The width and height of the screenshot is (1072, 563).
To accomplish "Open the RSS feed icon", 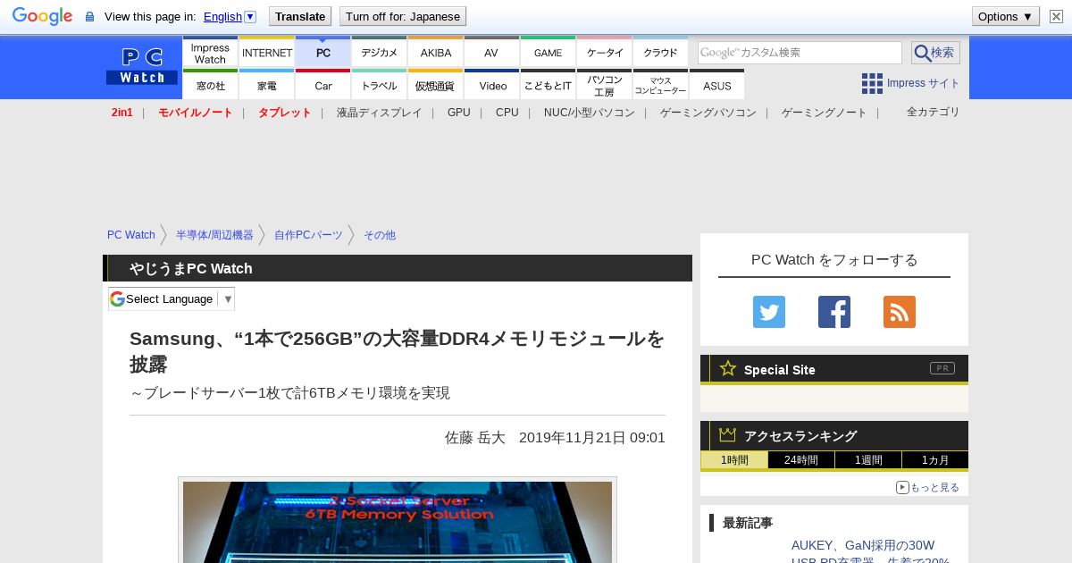I will pyautogui.click(x=900, y=312).
